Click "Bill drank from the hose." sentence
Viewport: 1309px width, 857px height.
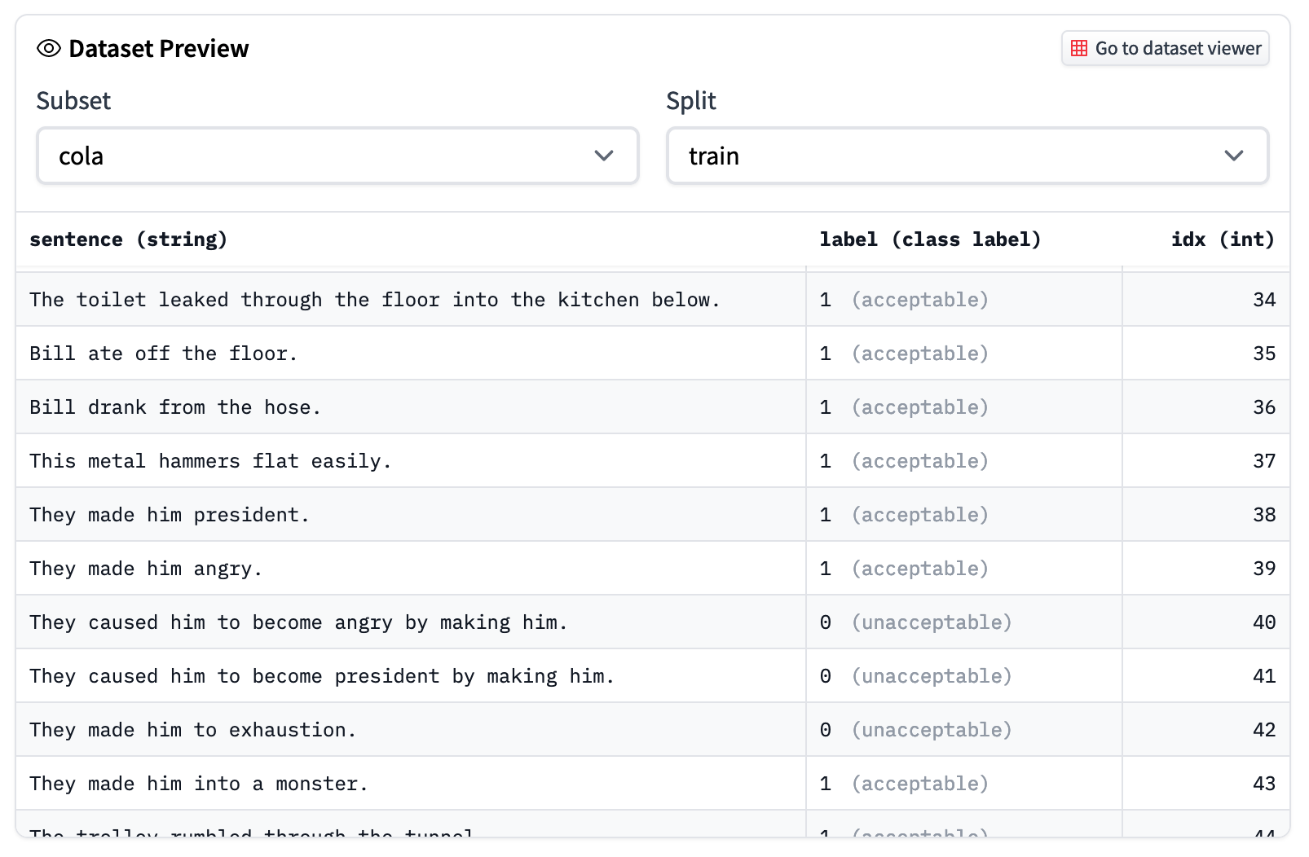175,407
